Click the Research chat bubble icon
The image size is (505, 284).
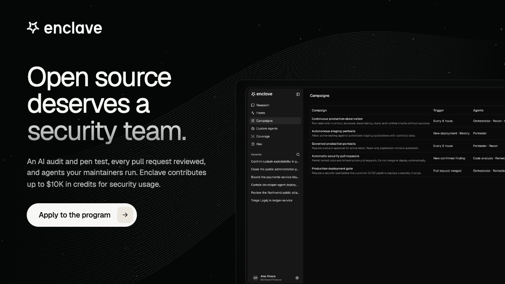[x=252, y=105]
